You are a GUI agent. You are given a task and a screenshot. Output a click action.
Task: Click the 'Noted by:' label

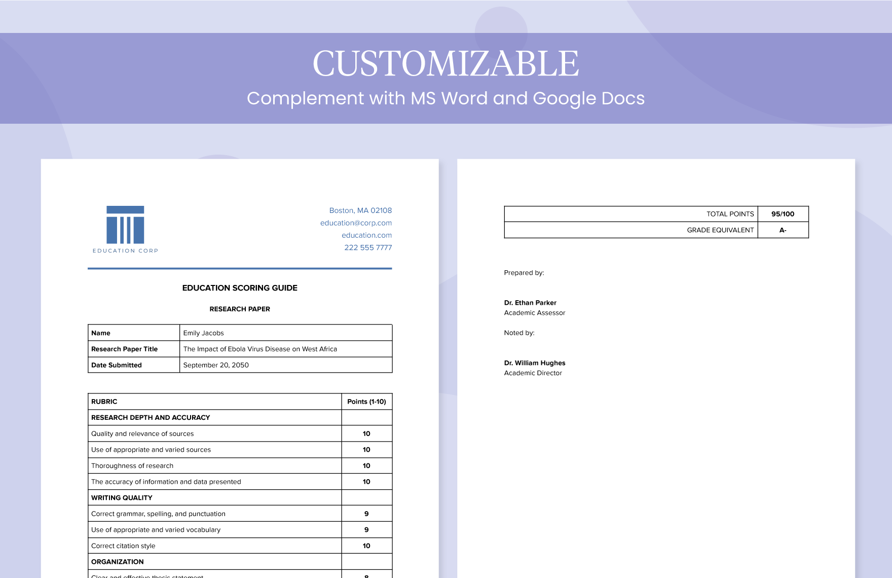click(x=519, y=333)
